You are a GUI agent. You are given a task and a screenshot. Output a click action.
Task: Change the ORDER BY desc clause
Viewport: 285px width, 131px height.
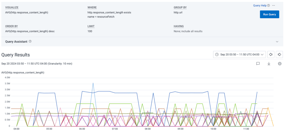click(x=30, y=31)
